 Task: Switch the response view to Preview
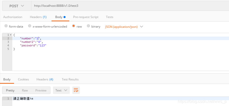pos(41,90)
